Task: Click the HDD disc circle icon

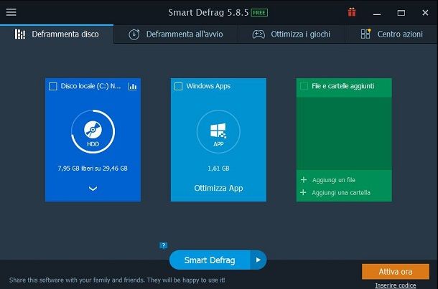Action: coord(93,131)
